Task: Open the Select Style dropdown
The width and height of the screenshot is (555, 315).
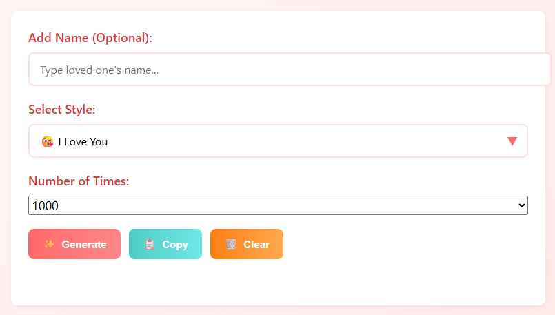Action: pyautogui.click(x=278, y=141)
